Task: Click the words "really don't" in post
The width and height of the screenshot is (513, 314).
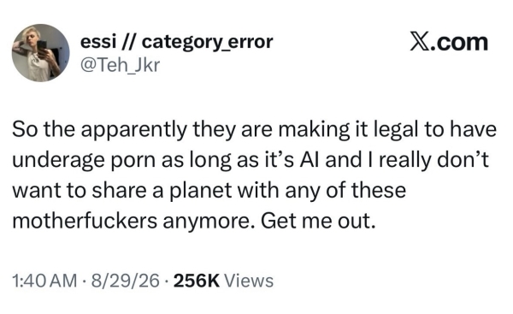Action: (x=433, y=161)
